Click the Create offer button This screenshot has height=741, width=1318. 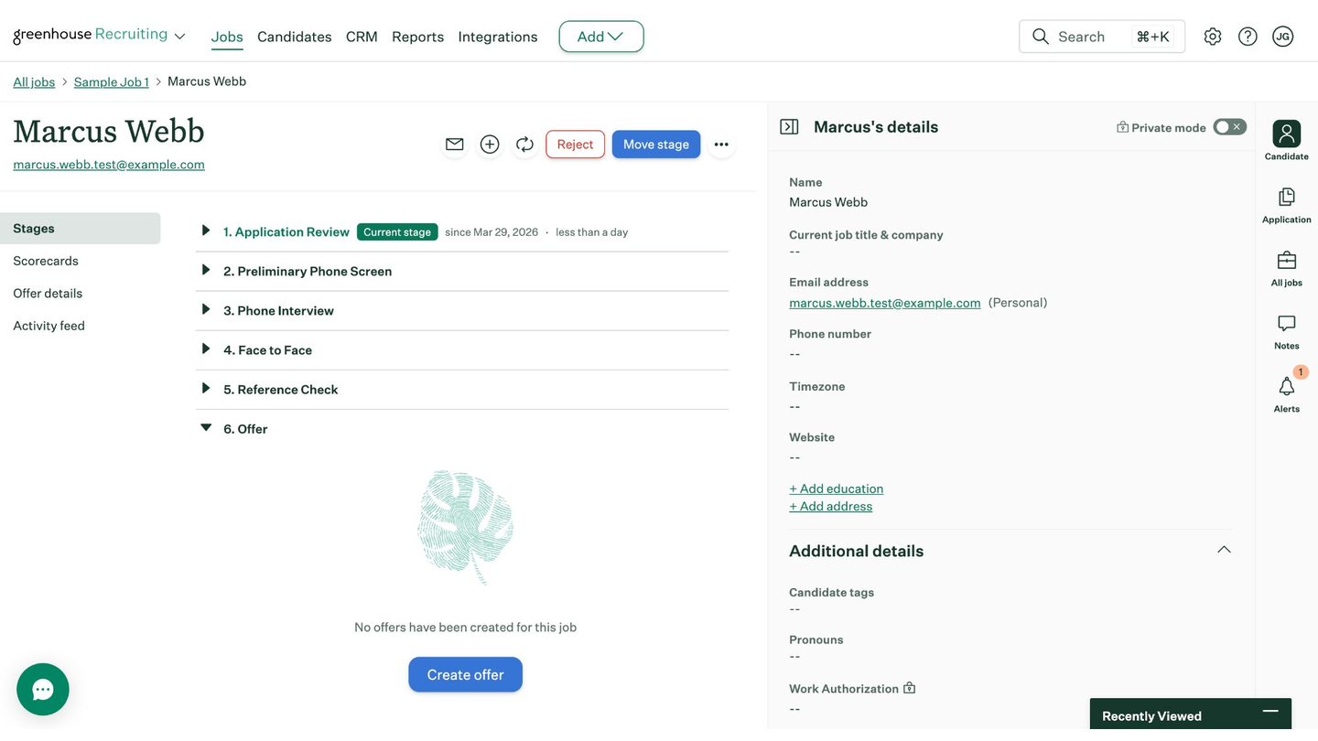coord(465,674)
